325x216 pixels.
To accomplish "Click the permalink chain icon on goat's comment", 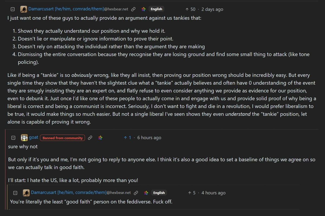I will (x=90, y=138).
